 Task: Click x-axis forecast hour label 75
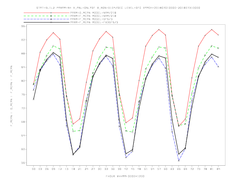click(x=199, y=169)
